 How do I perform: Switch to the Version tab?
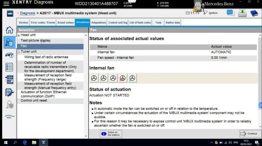(x=24, y=23)
